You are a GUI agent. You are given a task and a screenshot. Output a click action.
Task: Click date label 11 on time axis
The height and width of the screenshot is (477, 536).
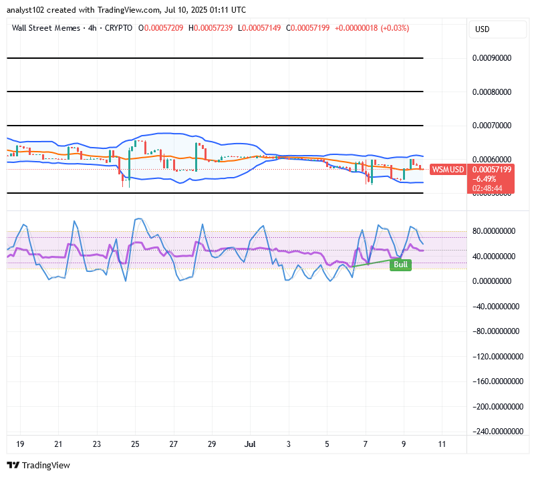click(442, 444)
